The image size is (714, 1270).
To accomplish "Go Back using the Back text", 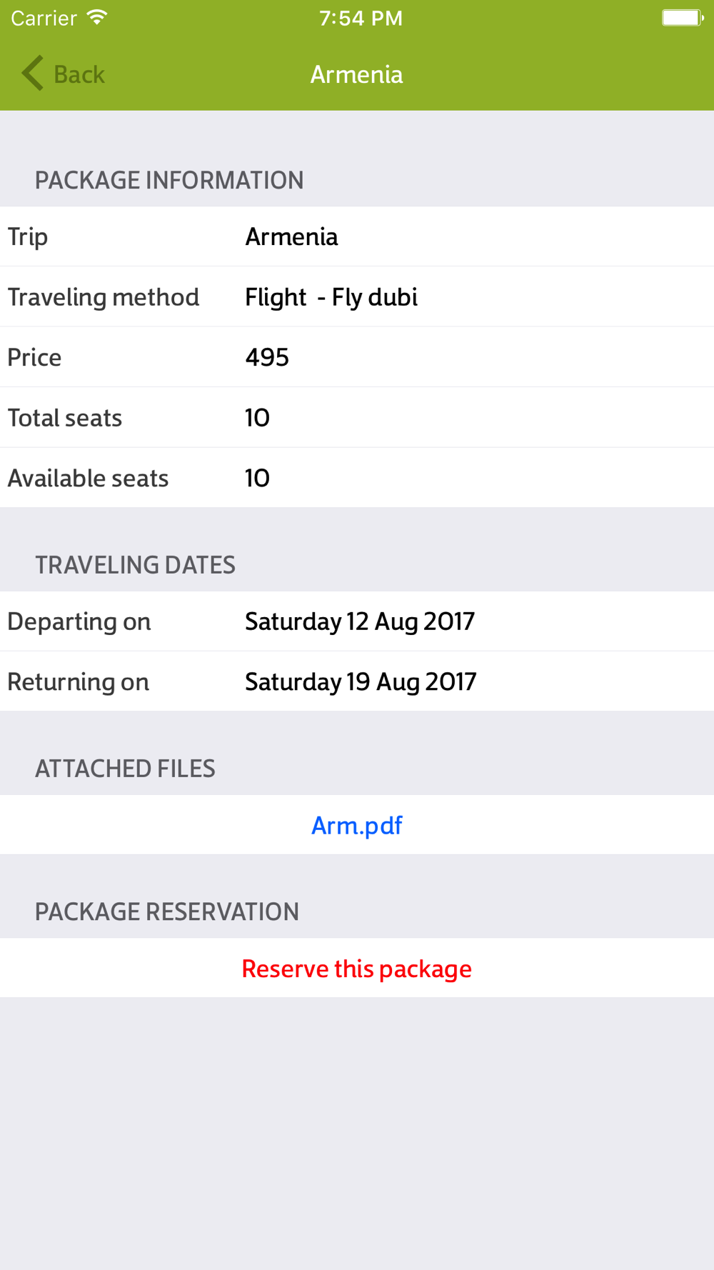I will pyautogui.click(x=79, y=74).
